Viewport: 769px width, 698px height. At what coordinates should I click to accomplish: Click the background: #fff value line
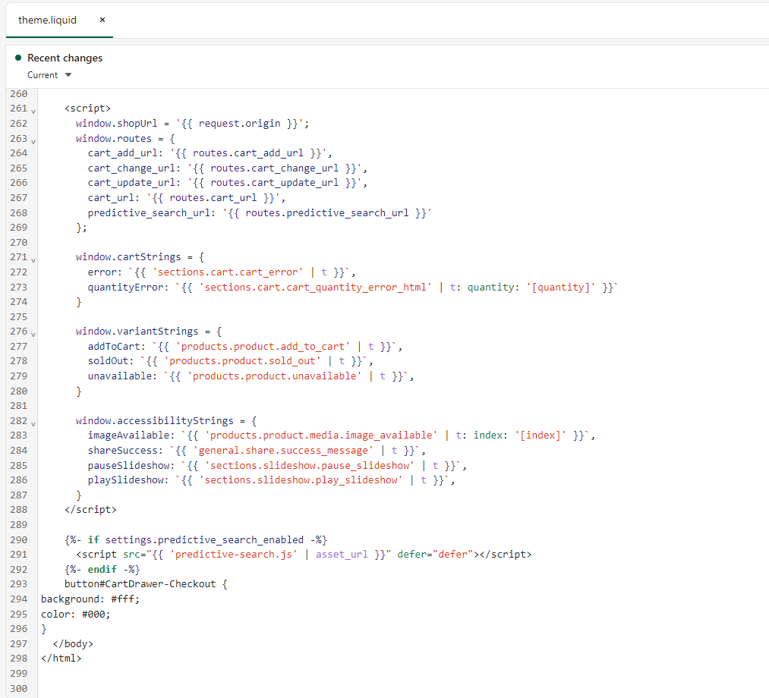90,599
